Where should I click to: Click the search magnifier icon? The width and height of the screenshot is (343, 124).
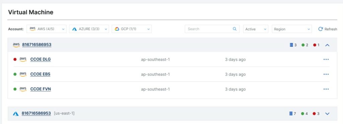[234, 29]
